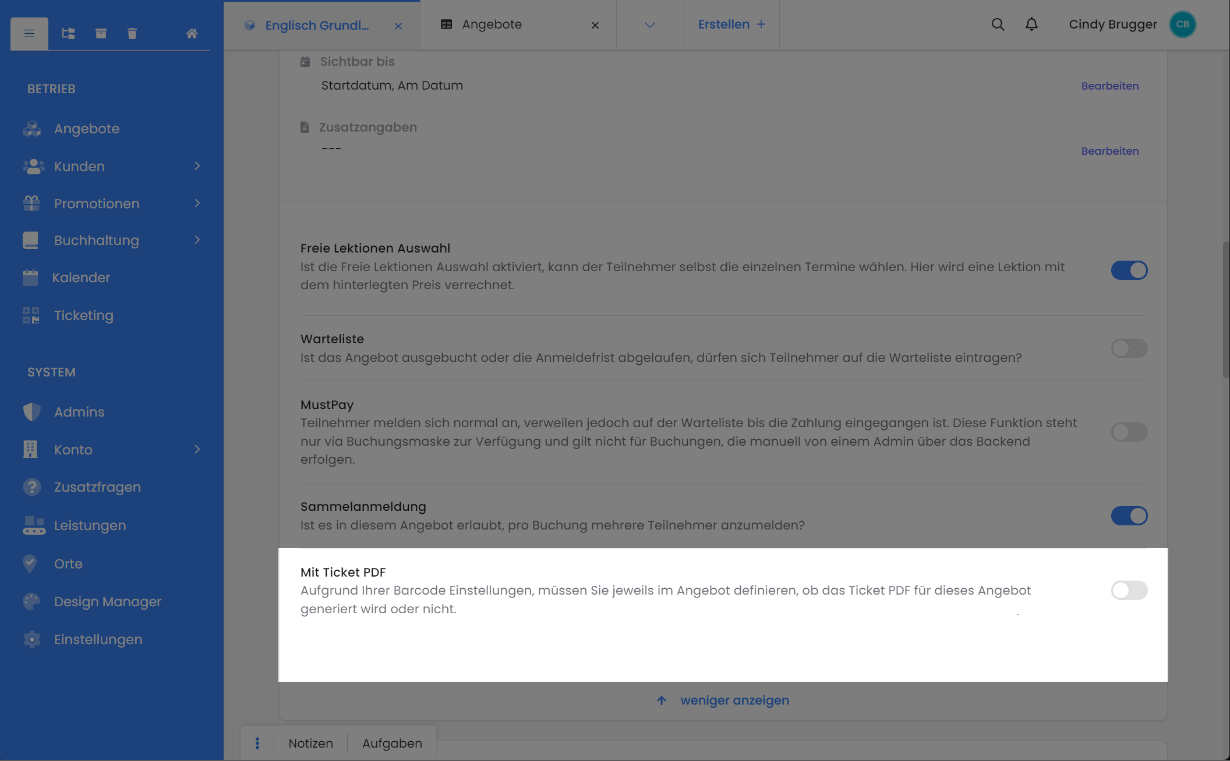The width and height of the screenshot is (1230, 761).
Task: Click the archive box icon
Action: (x=101, y=34)
